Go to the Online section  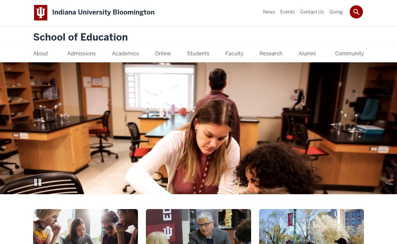[163, 53]
